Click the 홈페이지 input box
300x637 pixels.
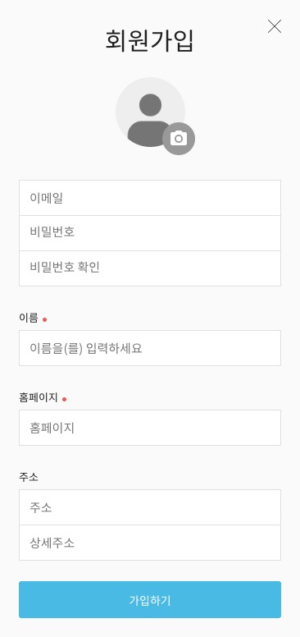pyautogui.click(x=150, y=428)
